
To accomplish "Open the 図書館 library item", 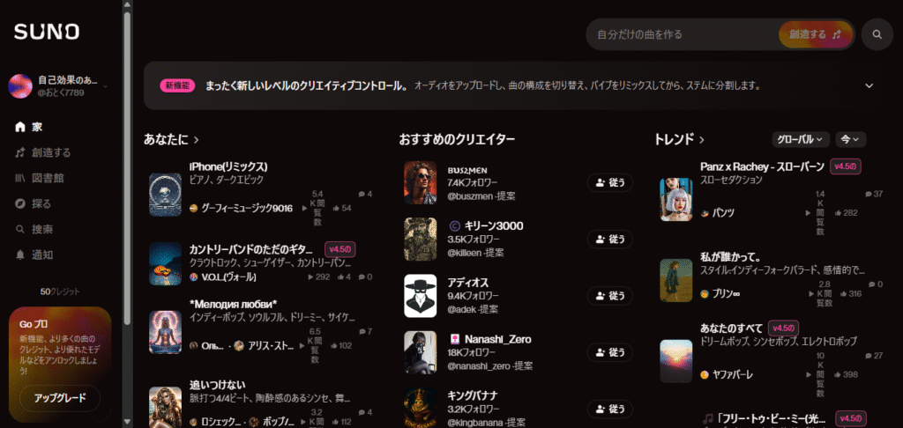I will coord(39,178).
